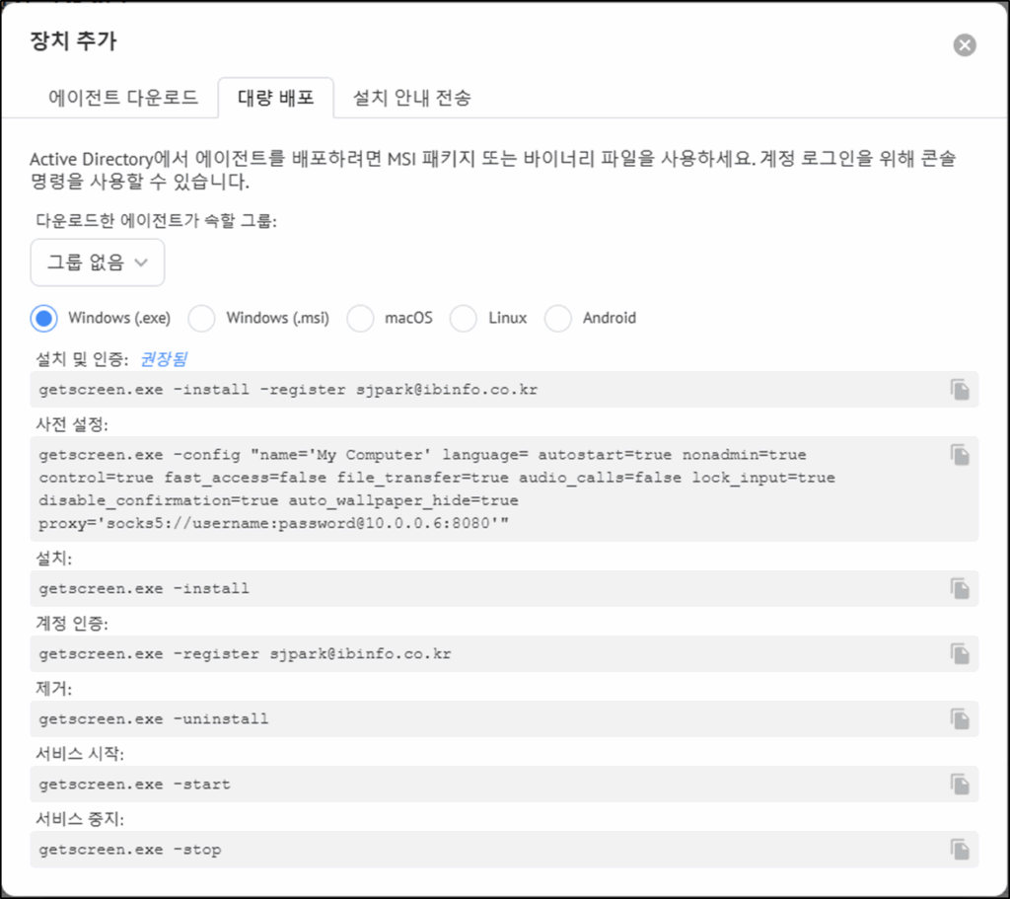Viewport: 1010px width, 899px height.
Task: Copy the -stop service command
Action: (960, 850)
